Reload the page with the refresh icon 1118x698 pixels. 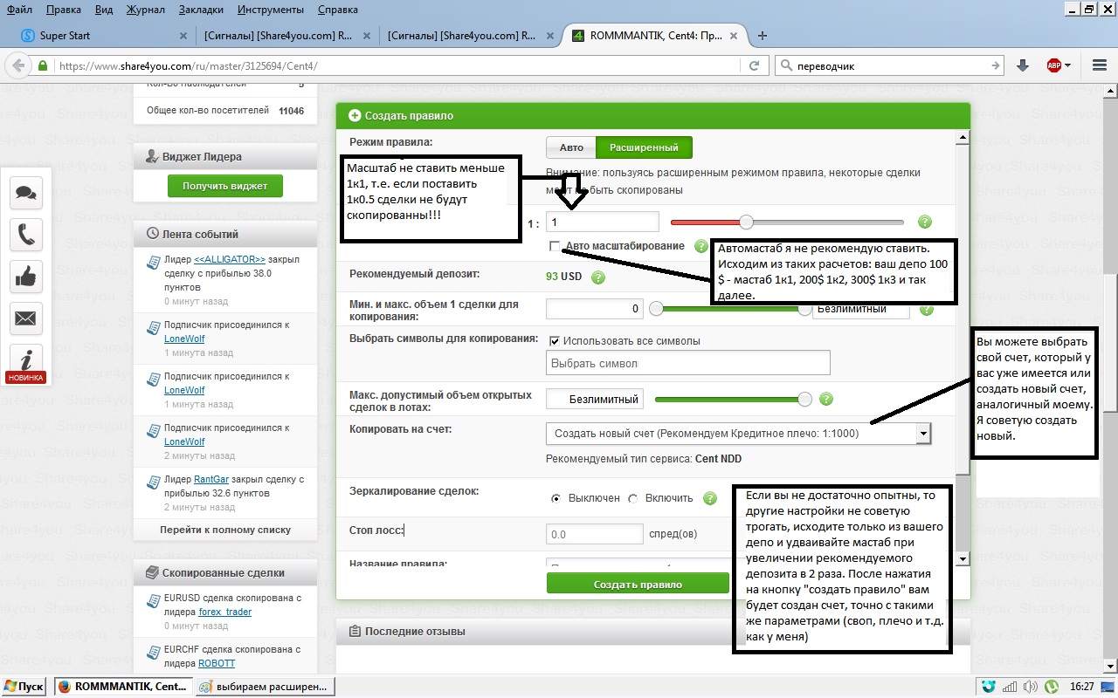click(754, 65)
